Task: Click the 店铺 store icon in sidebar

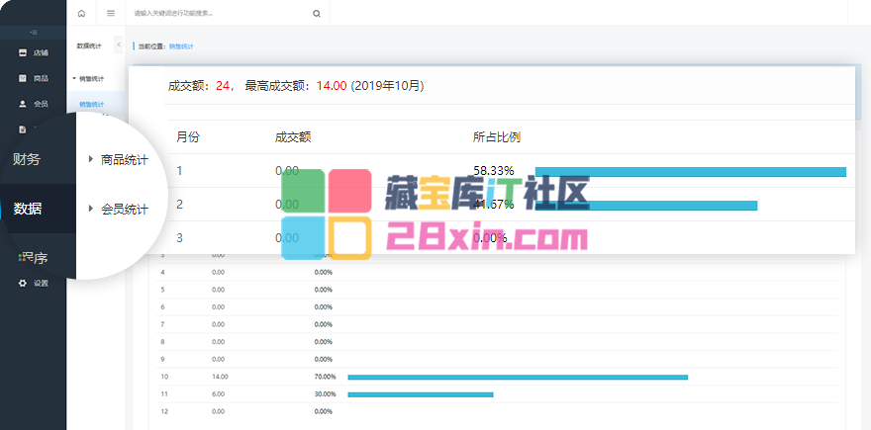Action: (23, 52)
